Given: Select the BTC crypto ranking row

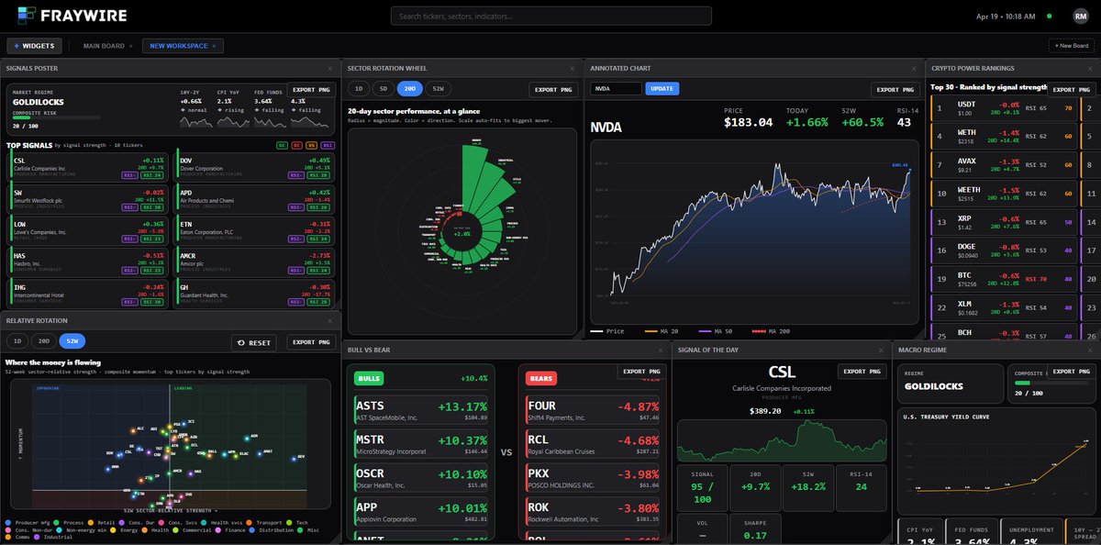Looking at the screenshot, I should [1005, 278].
